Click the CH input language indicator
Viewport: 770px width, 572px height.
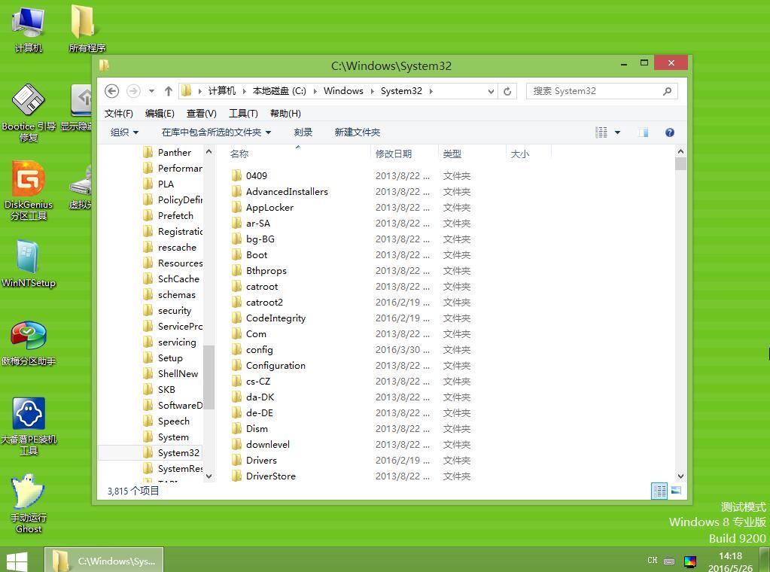pyautogui.click(x=652, y=560)
